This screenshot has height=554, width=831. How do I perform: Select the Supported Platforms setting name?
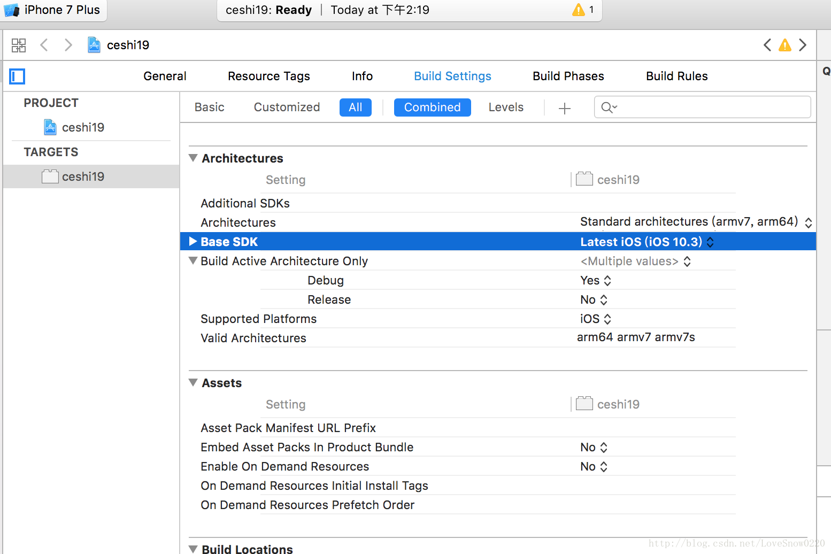259,319
